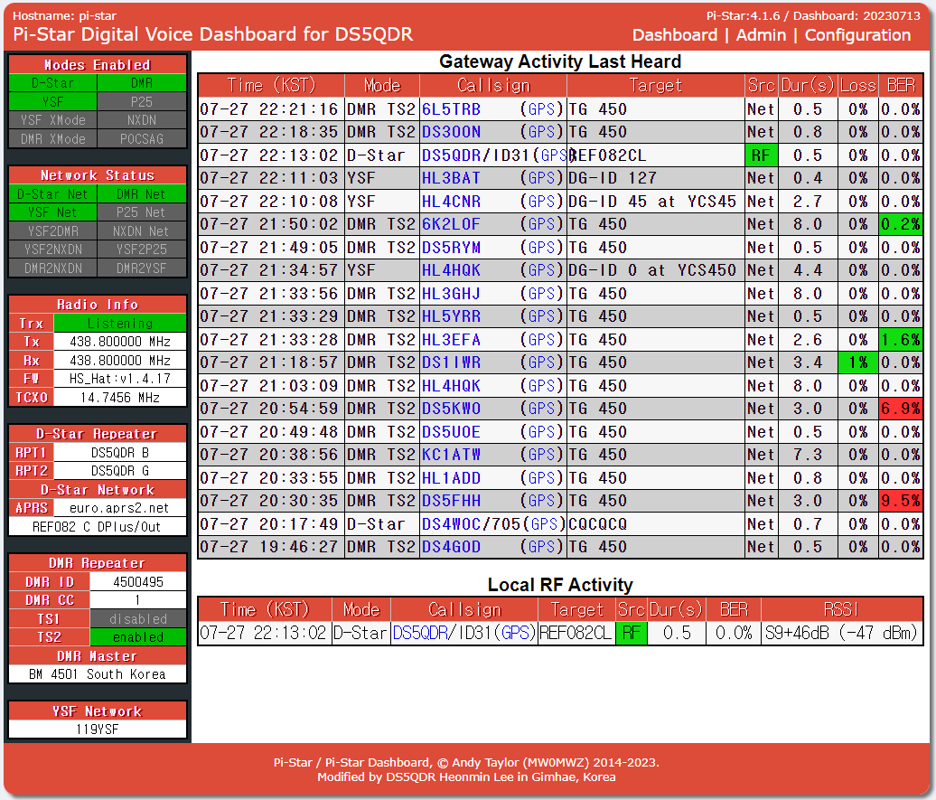This screenshot has height=800, width=936.
Task: Click callsign 6K2LOF link
Action: pyautogui.click(x=452, y=224)
